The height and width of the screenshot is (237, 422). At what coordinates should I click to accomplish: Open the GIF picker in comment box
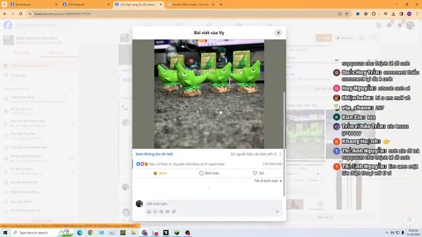[x=167, y=212]
